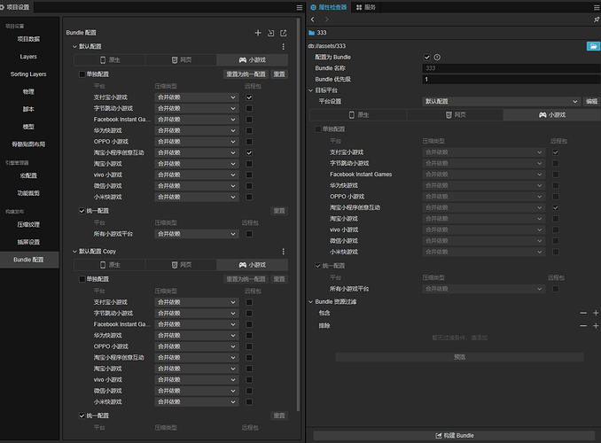The height and width of the screenshot is (443, 601).
Task: Open the inspector panel hamburger menu
Action: pos(597,7)
